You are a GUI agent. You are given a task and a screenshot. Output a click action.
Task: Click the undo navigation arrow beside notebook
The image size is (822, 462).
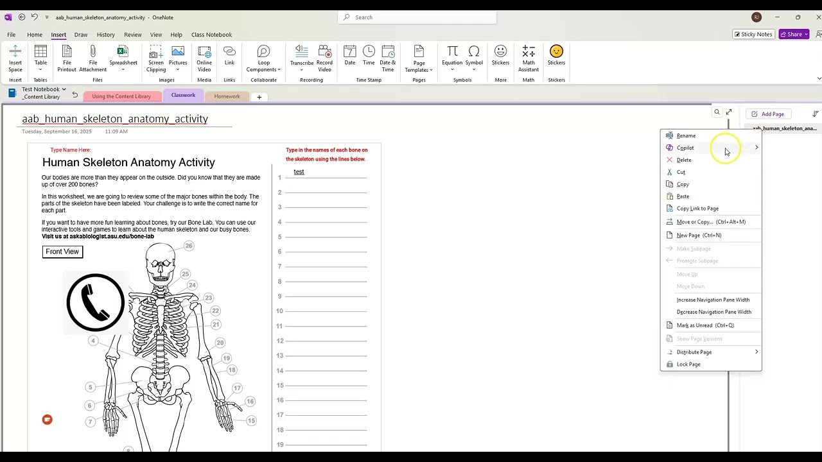click(74, 95)
